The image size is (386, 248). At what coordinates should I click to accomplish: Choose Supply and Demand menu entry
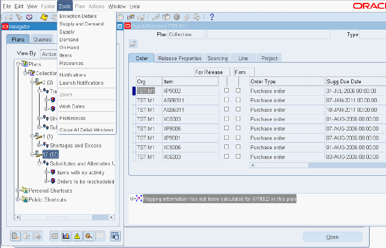pyautogui.click(x=82, y=24)
